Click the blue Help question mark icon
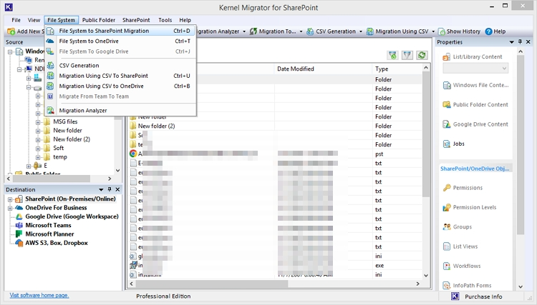This screenshot has height=305, width=537. pyautogui.click(x=489, y=31)
